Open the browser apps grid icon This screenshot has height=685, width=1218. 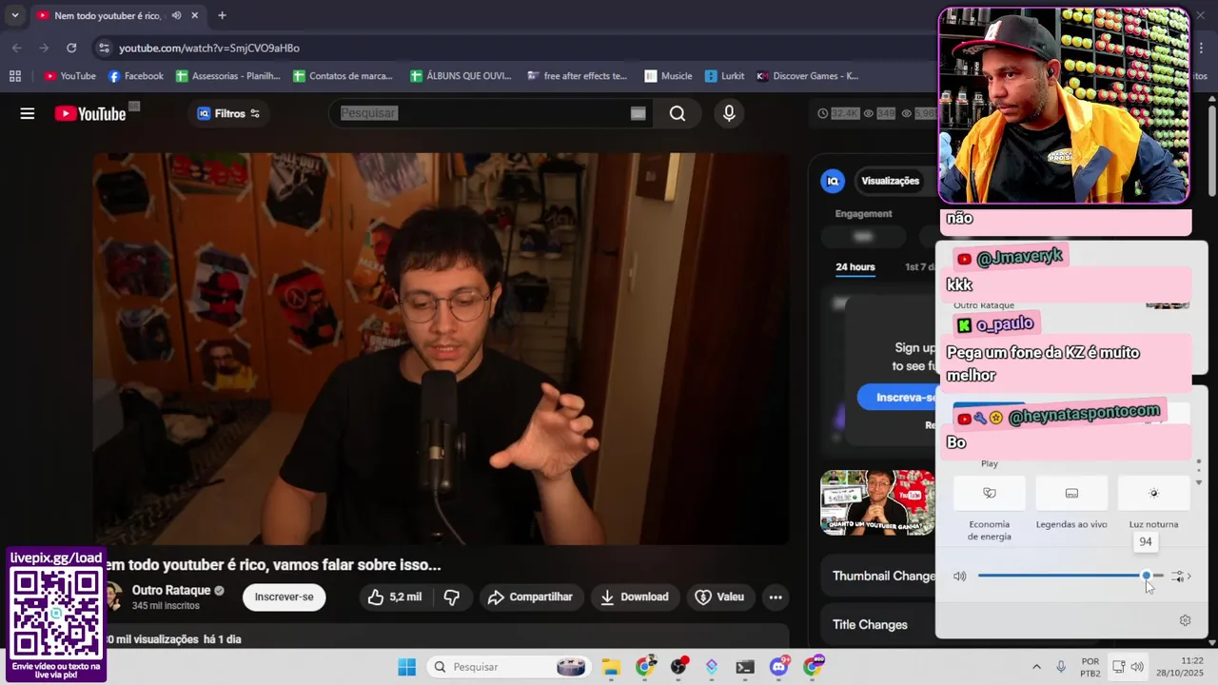(x=15, y=76)
